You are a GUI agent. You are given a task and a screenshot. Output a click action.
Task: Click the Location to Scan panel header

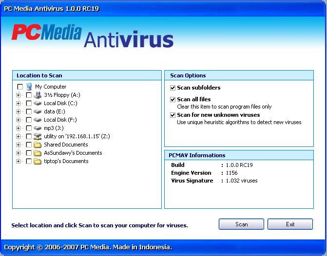(87, 75)
